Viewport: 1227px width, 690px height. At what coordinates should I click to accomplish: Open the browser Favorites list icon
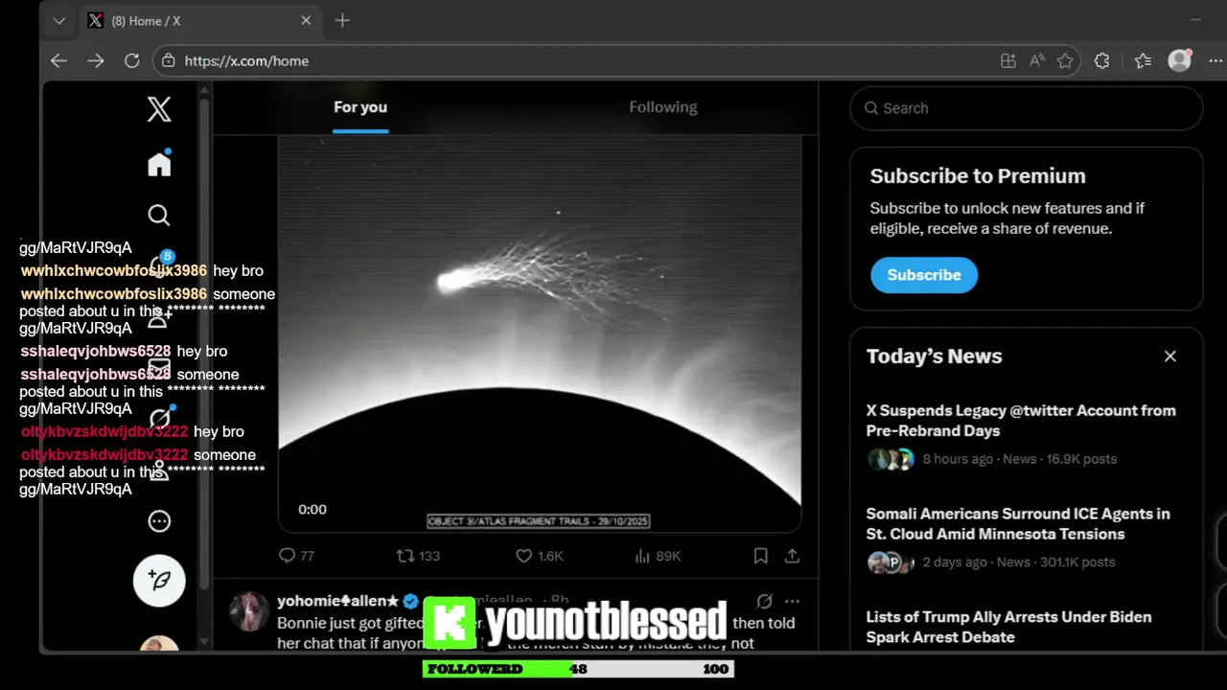coord(1143,60)
